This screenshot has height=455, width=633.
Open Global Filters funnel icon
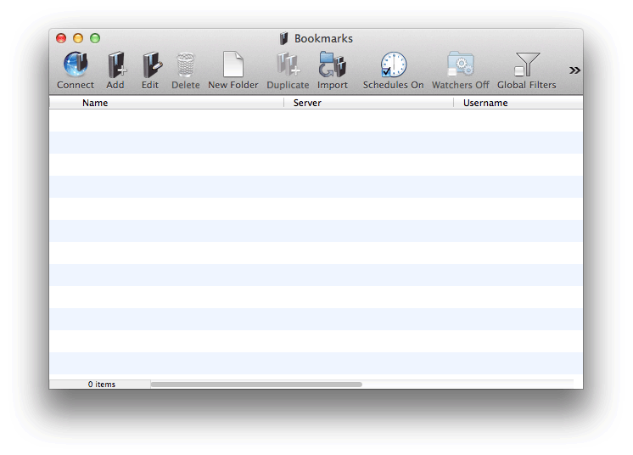[526, 65]
